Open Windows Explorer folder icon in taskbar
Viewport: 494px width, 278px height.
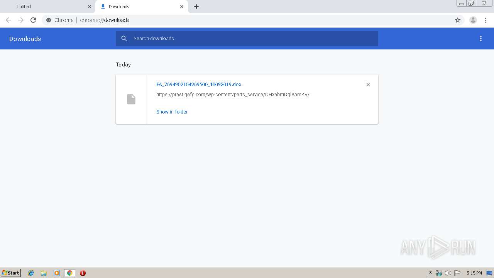[x=44, y=273]
